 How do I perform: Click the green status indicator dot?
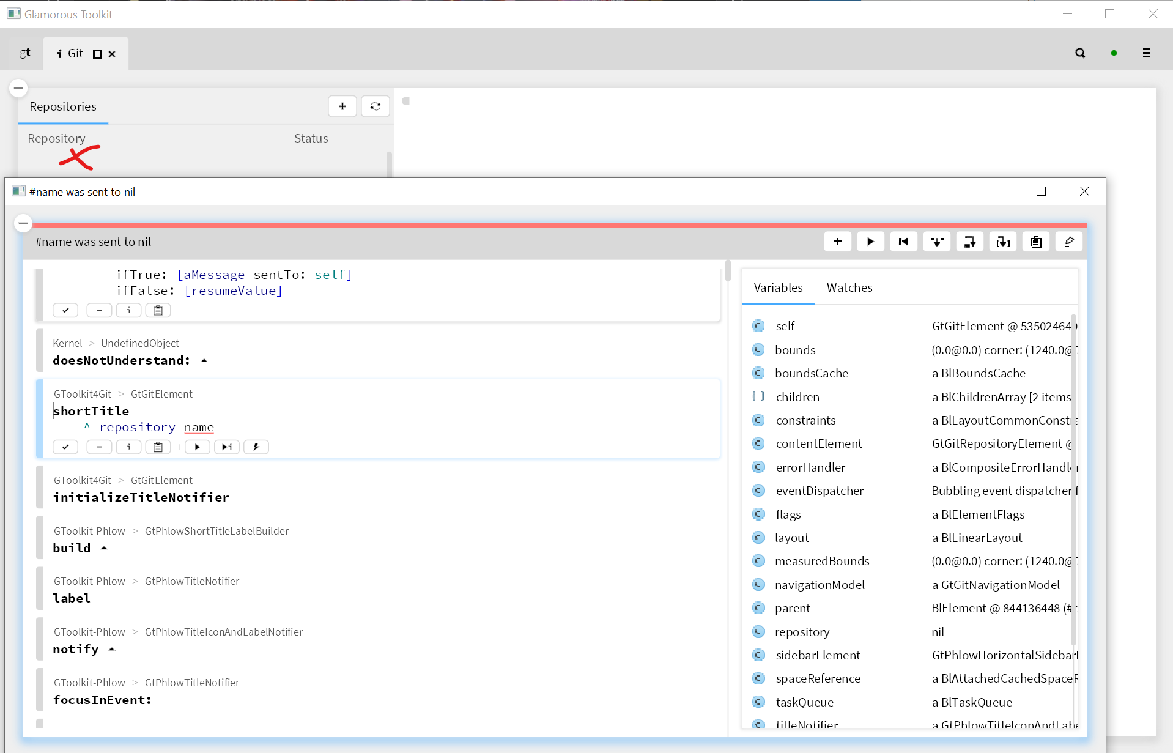tap(1114, 53)
